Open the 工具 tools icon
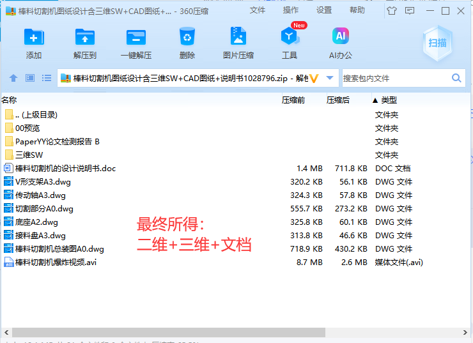Image resolution: width=473 pixels, height=343 pixels. click(x=290, y=36)
